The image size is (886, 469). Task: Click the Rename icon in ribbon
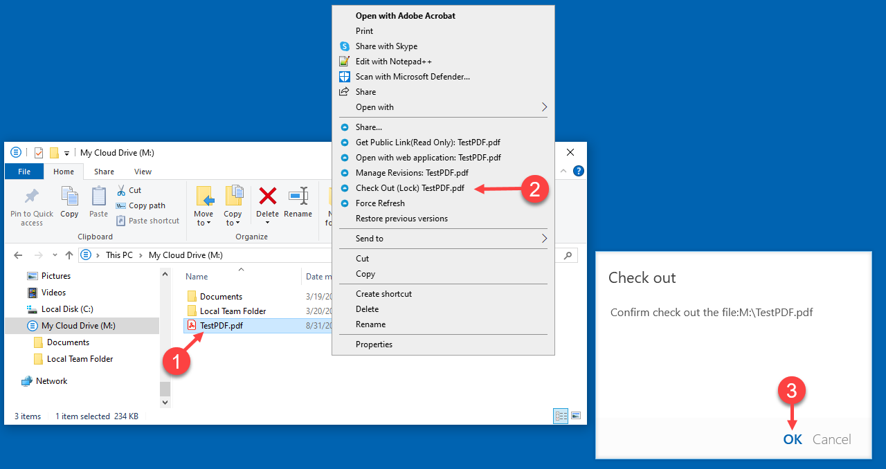point(298,196)
